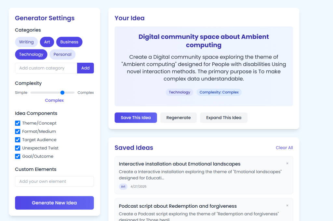This screenshot has width=333, height=221.
Task: Toggle the Unexpected Twist checkbox
Action: click(x=18, y=148)
